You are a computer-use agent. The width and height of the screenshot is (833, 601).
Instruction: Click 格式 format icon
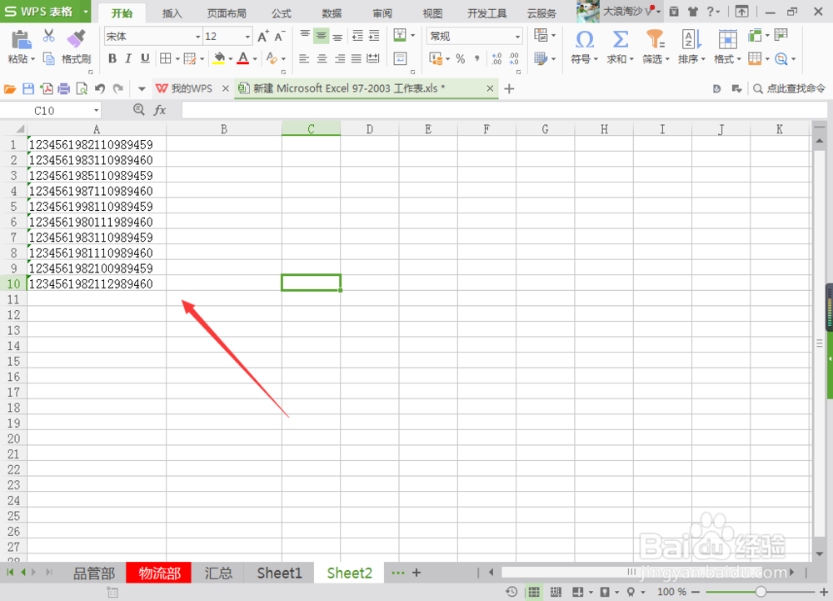click(x=727, y=39)
